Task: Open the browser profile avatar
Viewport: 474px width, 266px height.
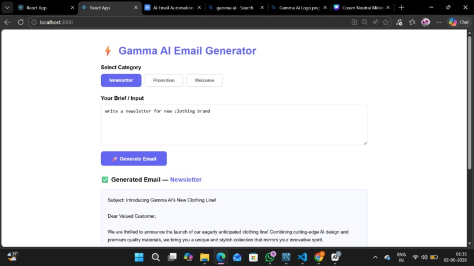Action: (x=425, y=22)
